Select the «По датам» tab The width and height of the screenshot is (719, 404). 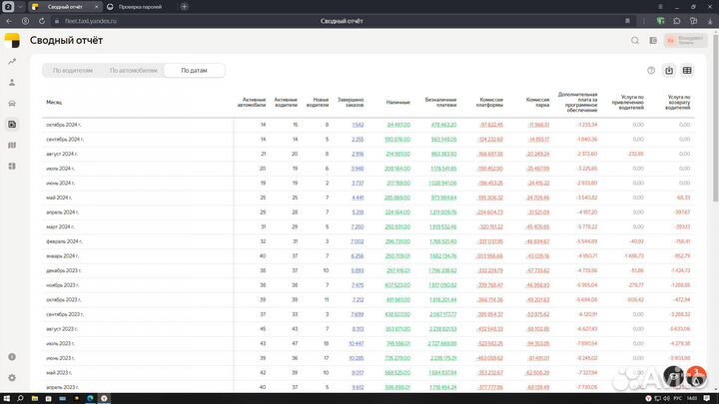194,71
